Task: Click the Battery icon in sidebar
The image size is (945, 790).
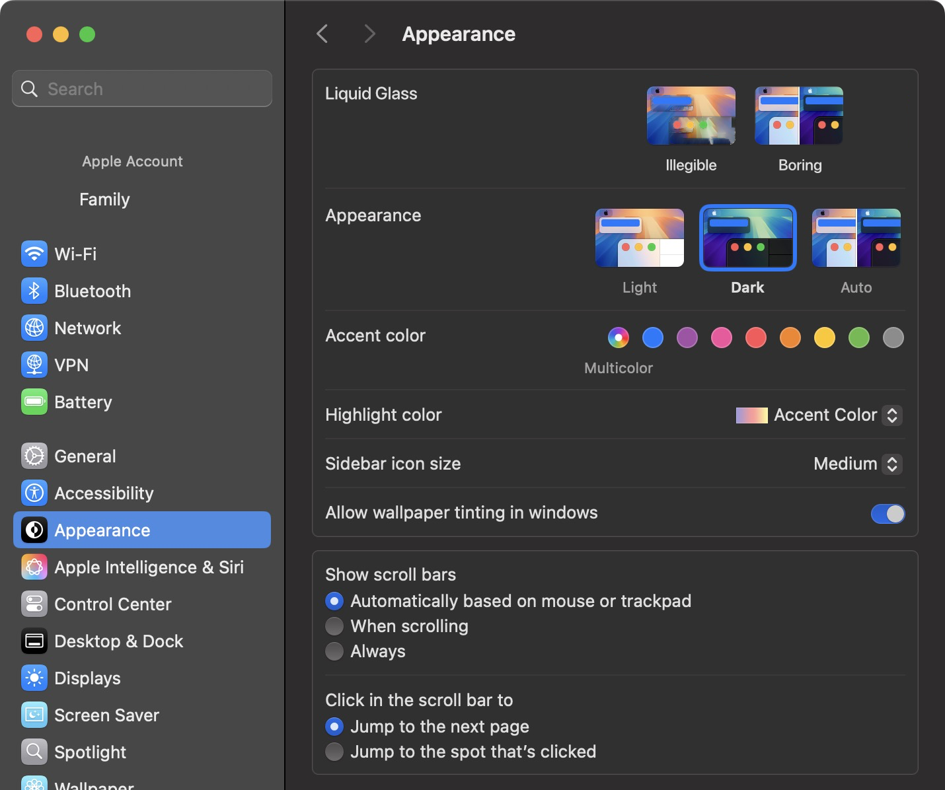Action: (34, 402)
